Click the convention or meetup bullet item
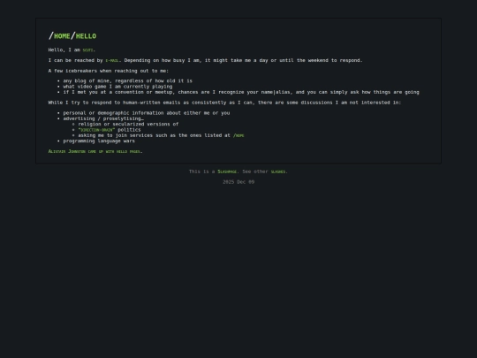This screenshot has width=477, height=358. click(x=241, y=92)
